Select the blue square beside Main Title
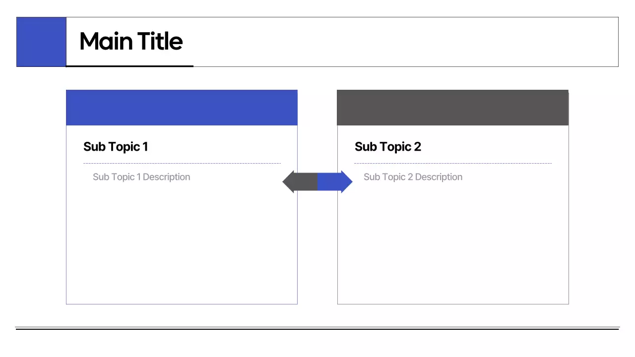The image size is (635, 357). (41, 42)
